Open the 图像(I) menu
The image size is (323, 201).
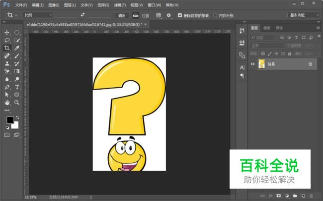(54, 5)
